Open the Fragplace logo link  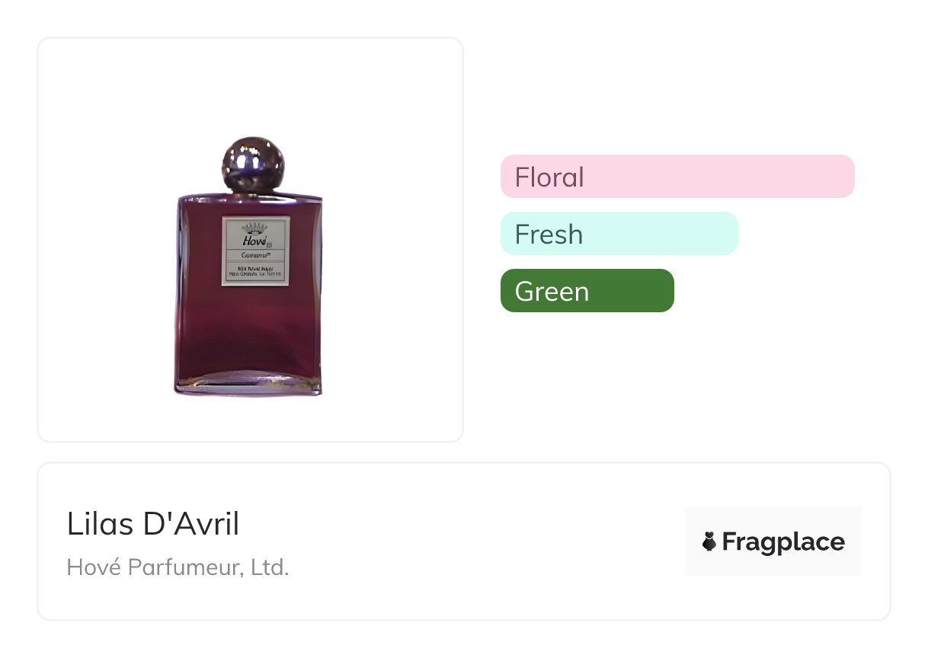(x=773, y=541)
